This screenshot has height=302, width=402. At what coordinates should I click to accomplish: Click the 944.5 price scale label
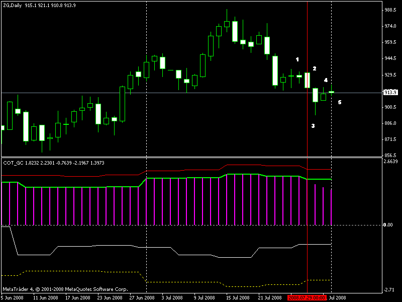pyautogui.click(x=390, y=58)
